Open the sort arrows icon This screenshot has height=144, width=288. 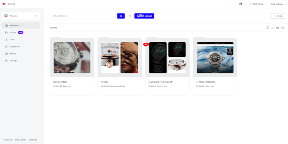point(273,28)
